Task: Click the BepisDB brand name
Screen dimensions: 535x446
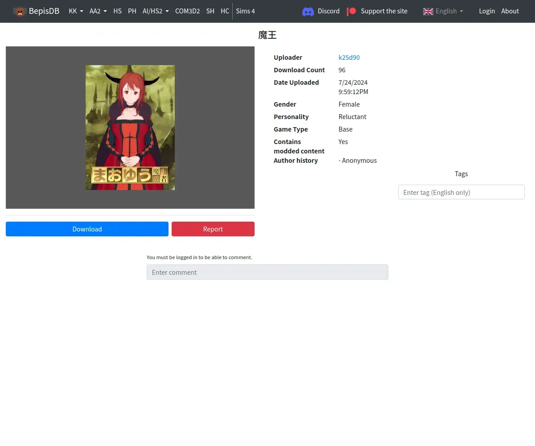Action: point(44,11)
